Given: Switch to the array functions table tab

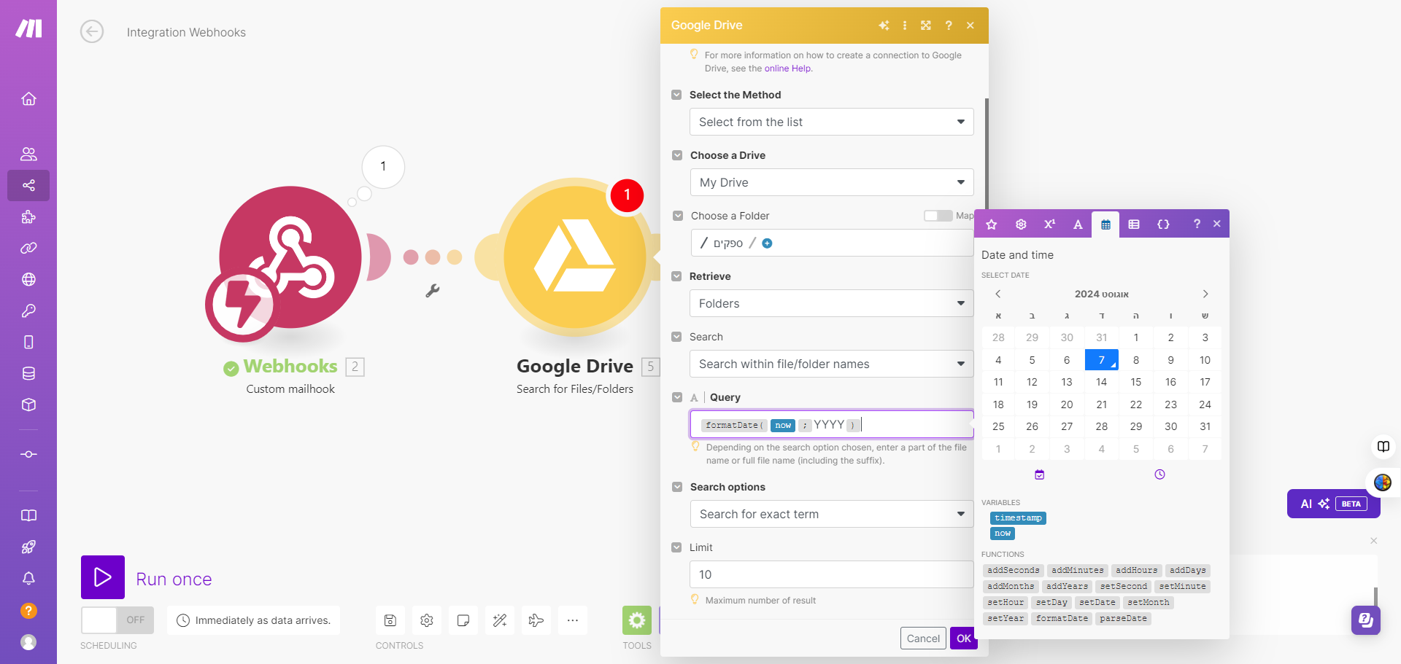Looking at the screenshot, I should pos(1134,224).
